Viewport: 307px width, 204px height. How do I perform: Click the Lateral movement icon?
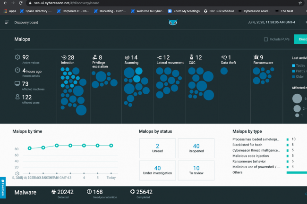(x=159, y=57)
